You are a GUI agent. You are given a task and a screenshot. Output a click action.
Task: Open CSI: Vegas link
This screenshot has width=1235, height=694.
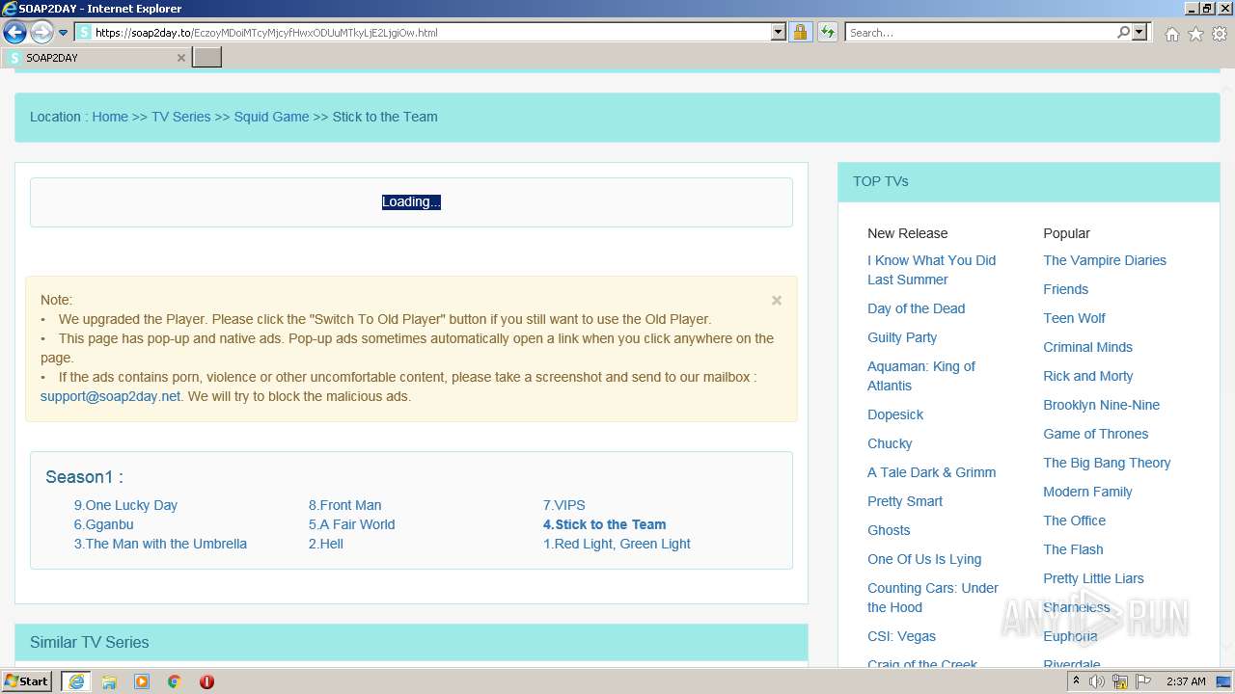click(901, 636)
